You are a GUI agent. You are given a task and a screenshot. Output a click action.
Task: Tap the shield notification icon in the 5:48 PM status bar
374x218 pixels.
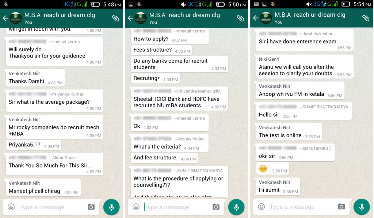coord(6,4)
